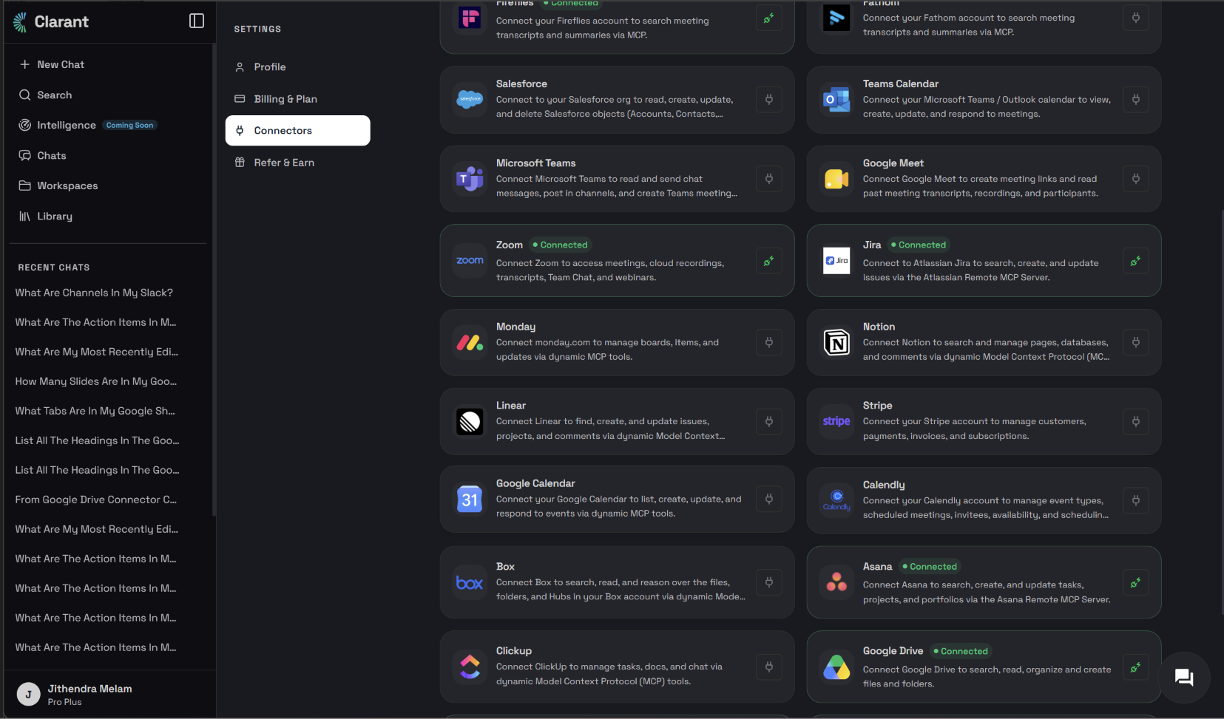Toggle Asana connection plug button
The width and height of the screenshot is (1224, 719).
click(x=1136, y=582)
